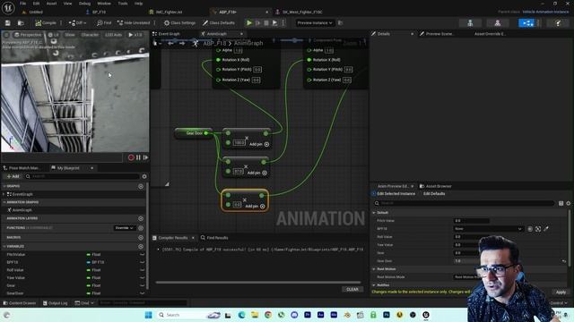Open Class Defaults
This screenshot has height=322, width=574.
(219, 22)
